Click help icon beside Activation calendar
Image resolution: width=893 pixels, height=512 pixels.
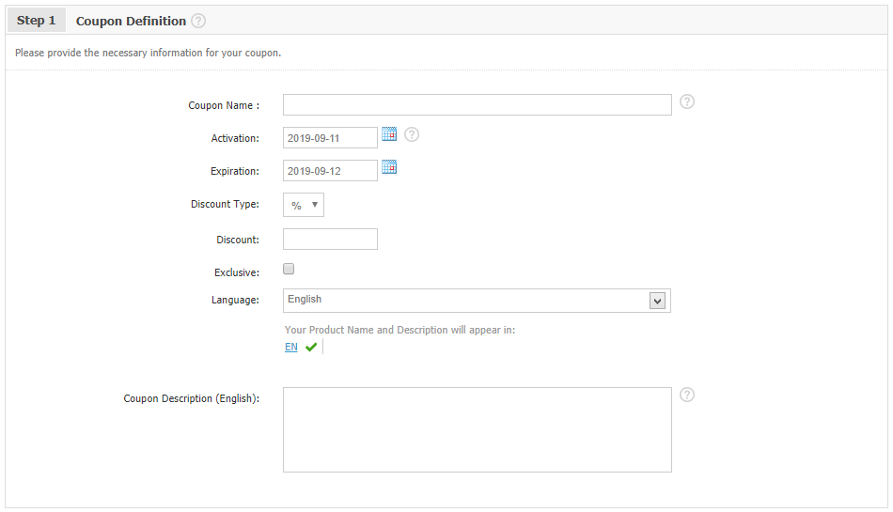412,134
